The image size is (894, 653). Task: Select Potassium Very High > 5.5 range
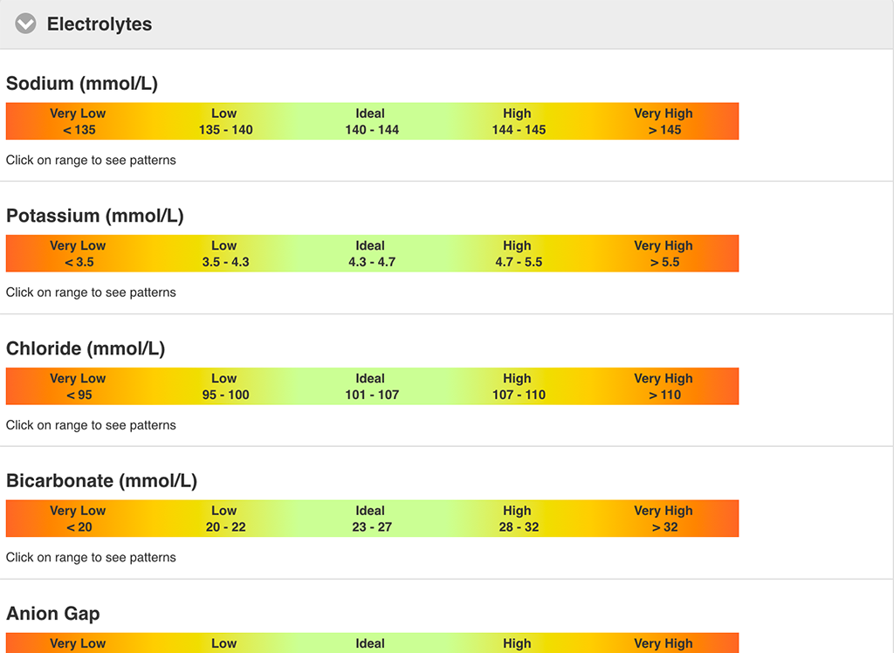tap(665, 254)
